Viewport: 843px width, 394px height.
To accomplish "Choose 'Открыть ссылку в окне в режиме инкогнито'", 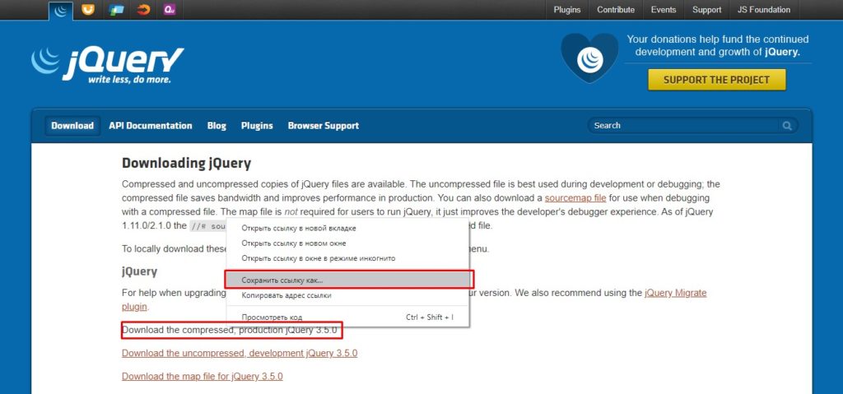I will tap(347, 258).
